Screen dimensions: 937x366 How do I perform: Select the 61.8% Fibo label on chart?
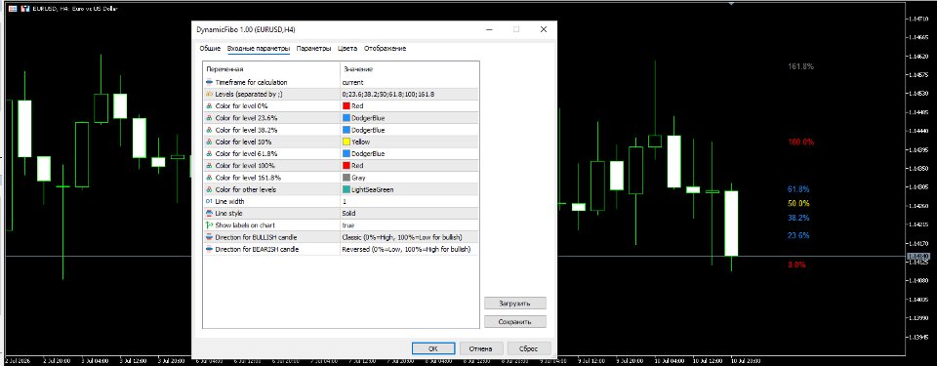point(798,189)
